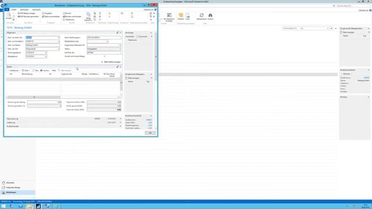Open the help icon in the dialog ribbon
The width and height of the screenshot is (372, 209).
pos(155,10)
